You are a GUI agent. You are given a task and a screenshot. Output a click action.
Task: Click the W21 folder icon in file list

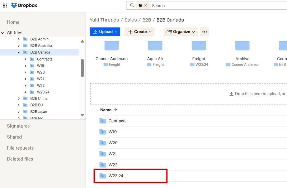103,154
